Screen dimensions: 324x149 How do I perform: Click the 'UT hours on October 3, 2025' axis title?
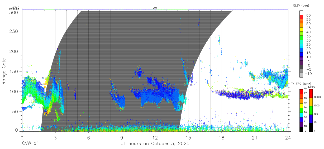pyautogui.click(x=155, y=144)
